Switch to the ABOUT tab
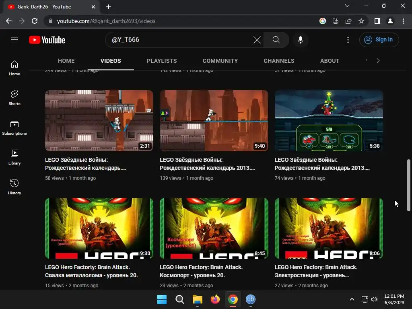This screenshot has height=309, width=412. click(330, 61)
